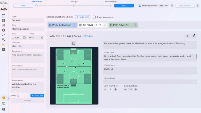
Task: Open the help question mark icon
Action: coord(3,103)
